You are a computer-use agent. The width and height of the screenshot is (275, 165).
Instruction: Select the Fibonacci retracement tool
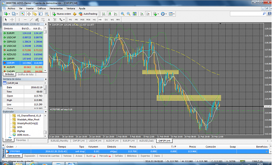pos(43,19)
